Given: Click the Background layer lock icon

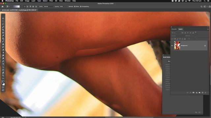Looking at the screenshot, I should (x=205, y=46).
